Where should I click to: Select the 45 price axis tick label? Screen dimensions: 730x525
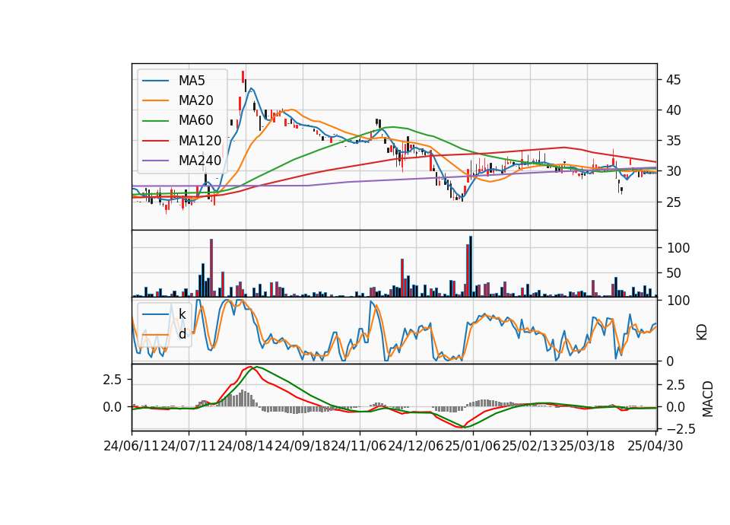[x=674, y=80]
